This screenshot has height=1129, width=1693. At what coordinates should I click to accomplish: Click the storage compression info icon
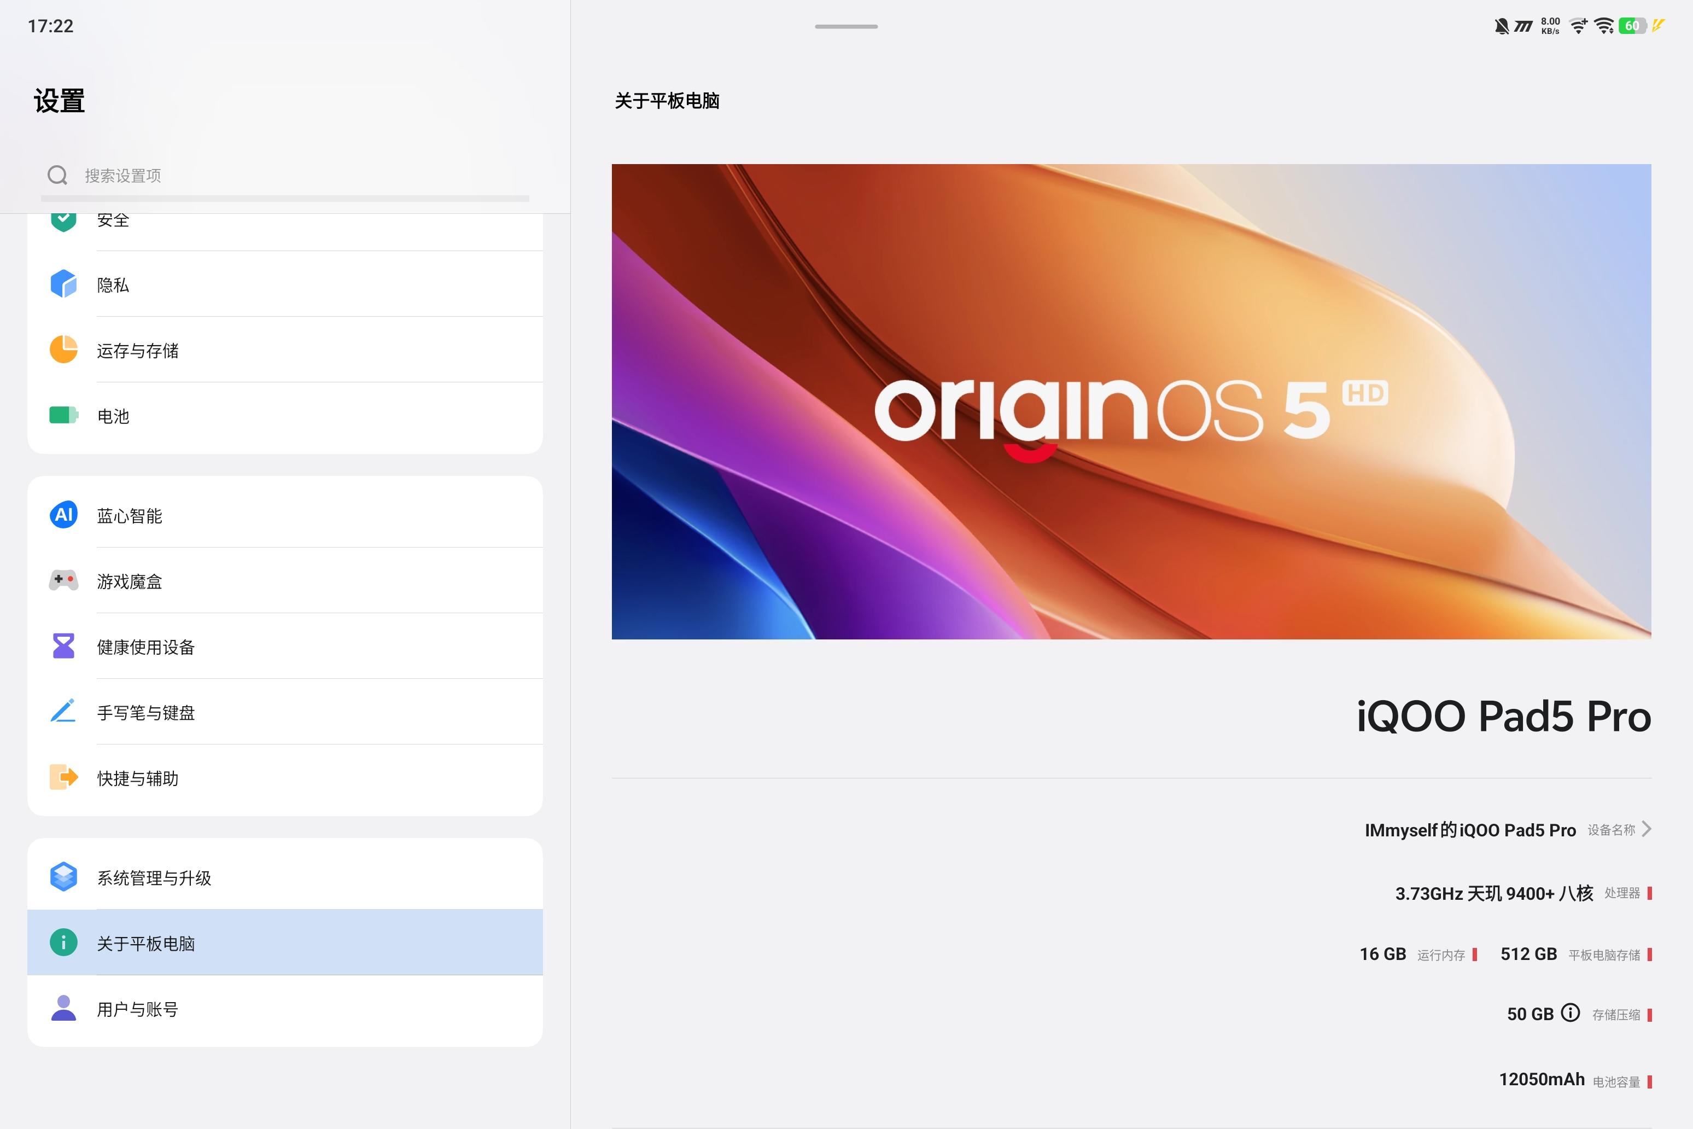1570,1013
